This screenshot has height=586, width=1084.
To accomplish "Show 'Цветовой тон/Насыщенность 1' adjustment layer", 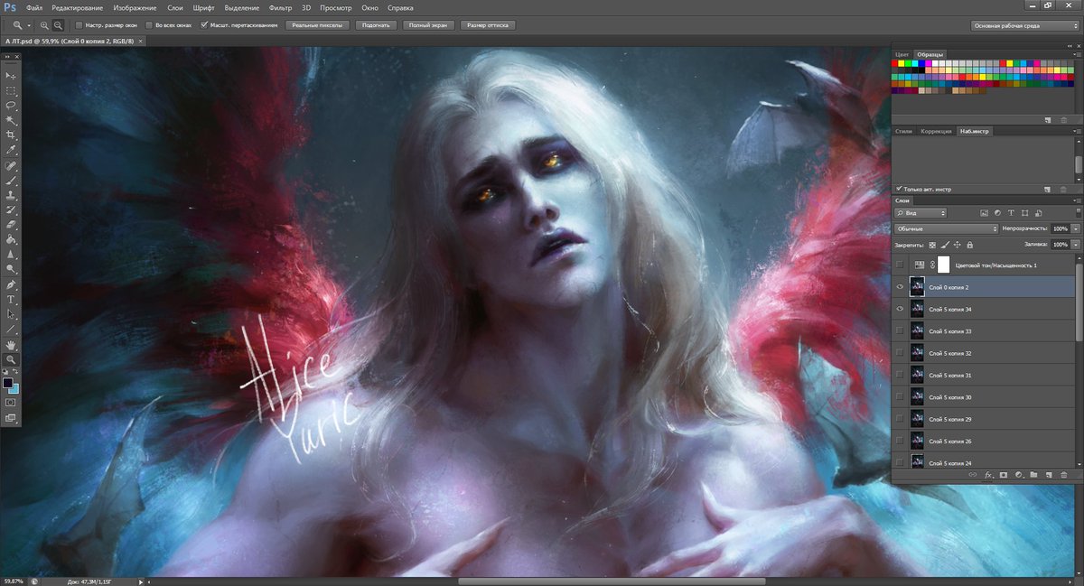I will point(899,265).
